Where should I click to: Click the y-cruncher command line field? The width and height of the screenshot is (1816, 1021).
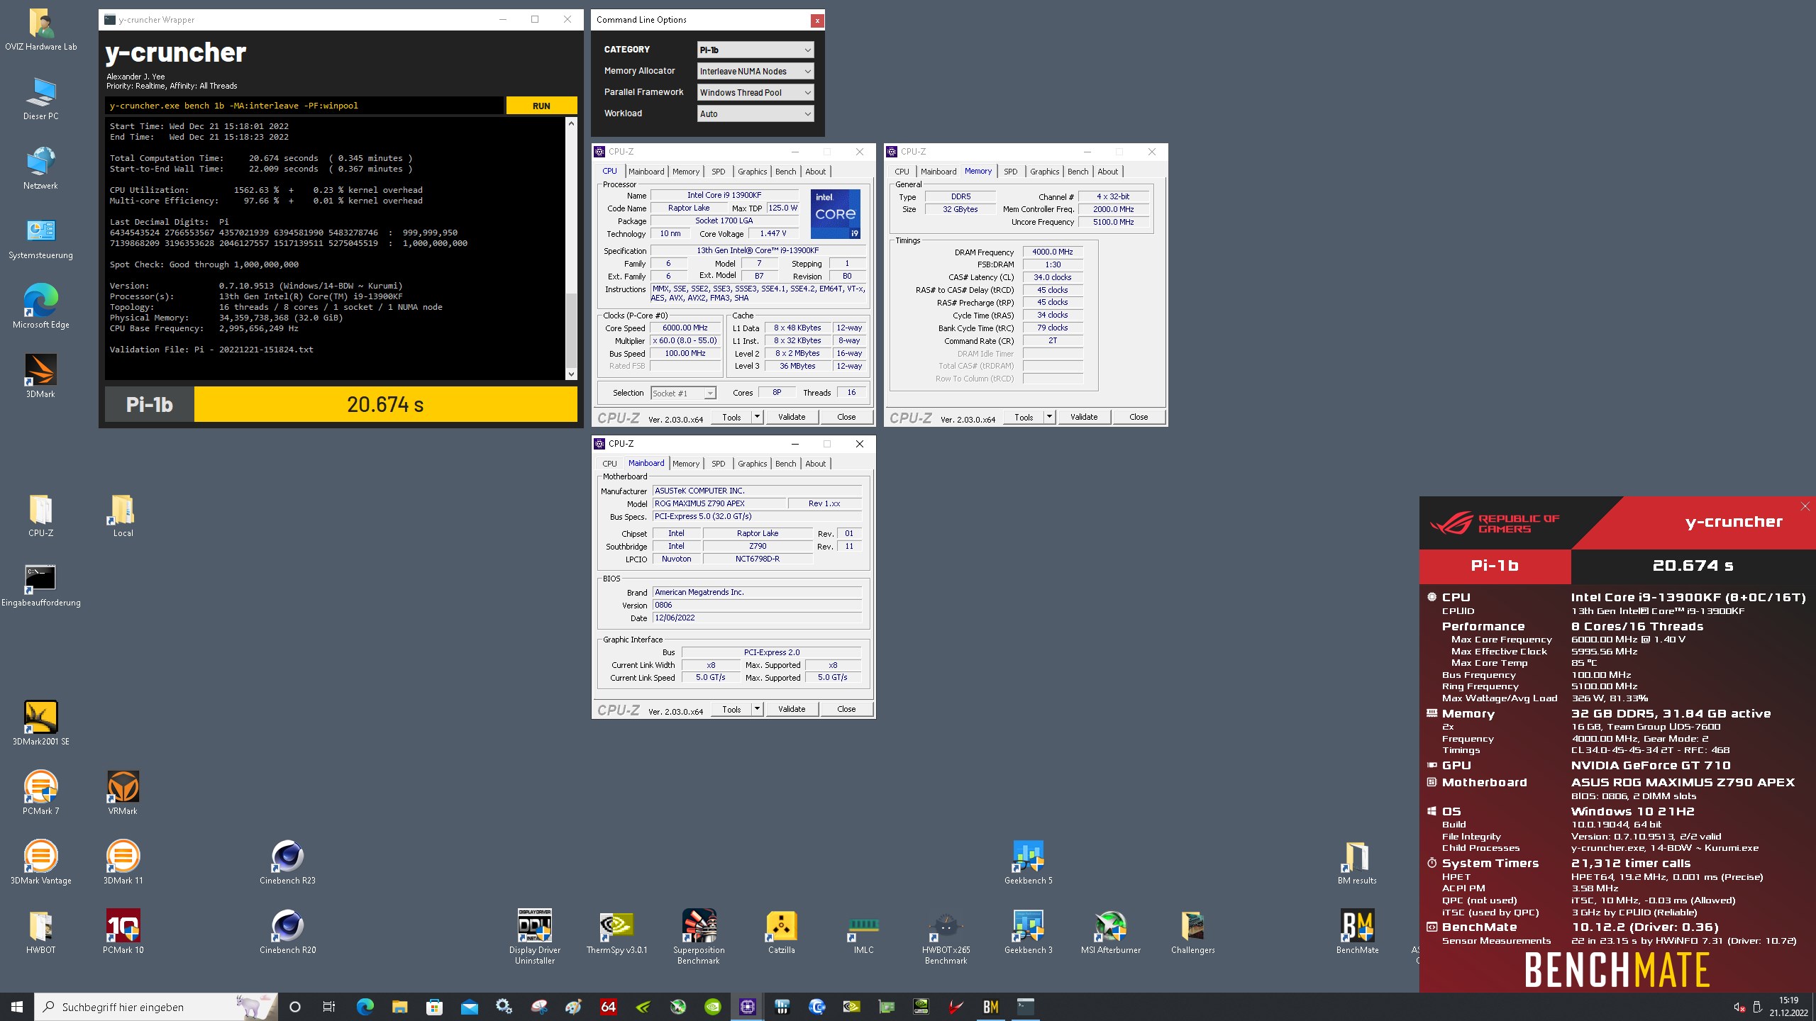pyautogui.click(x=304, y=106)
